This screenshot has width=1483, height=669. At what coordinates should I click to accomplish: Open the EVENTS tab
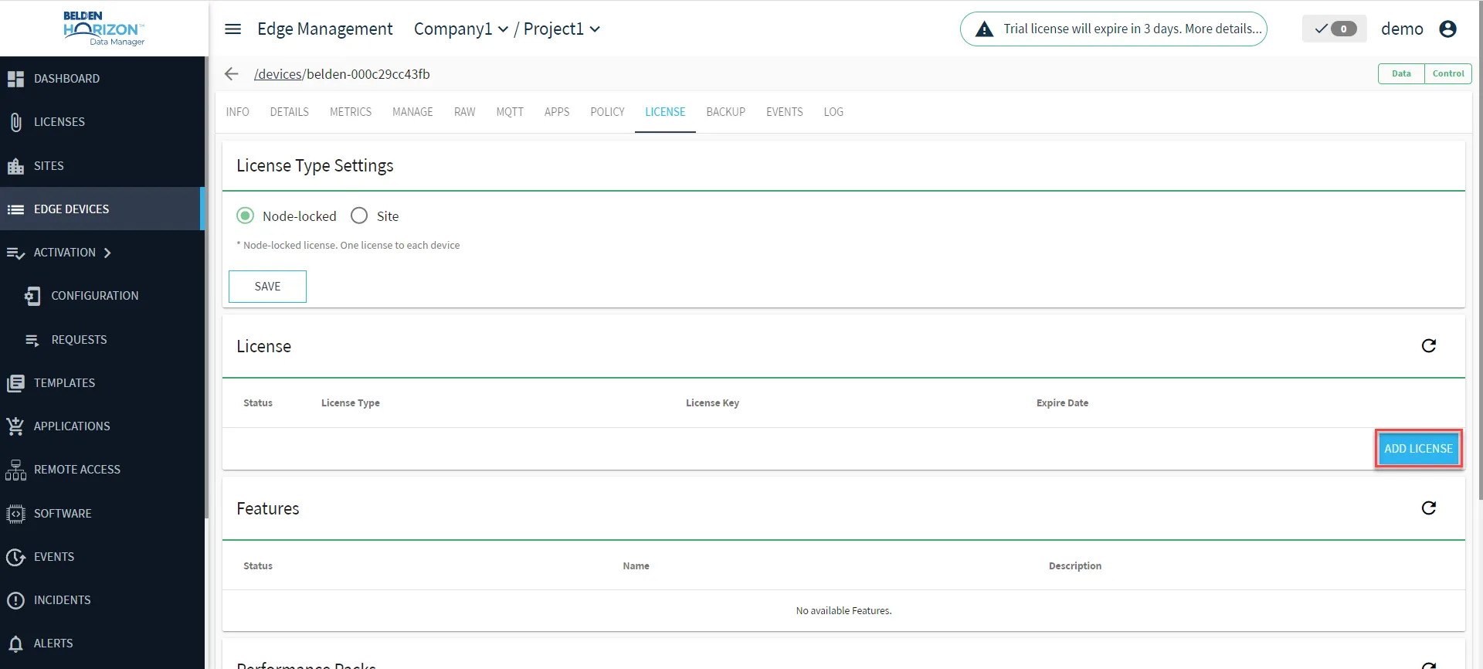pos(785,113)
